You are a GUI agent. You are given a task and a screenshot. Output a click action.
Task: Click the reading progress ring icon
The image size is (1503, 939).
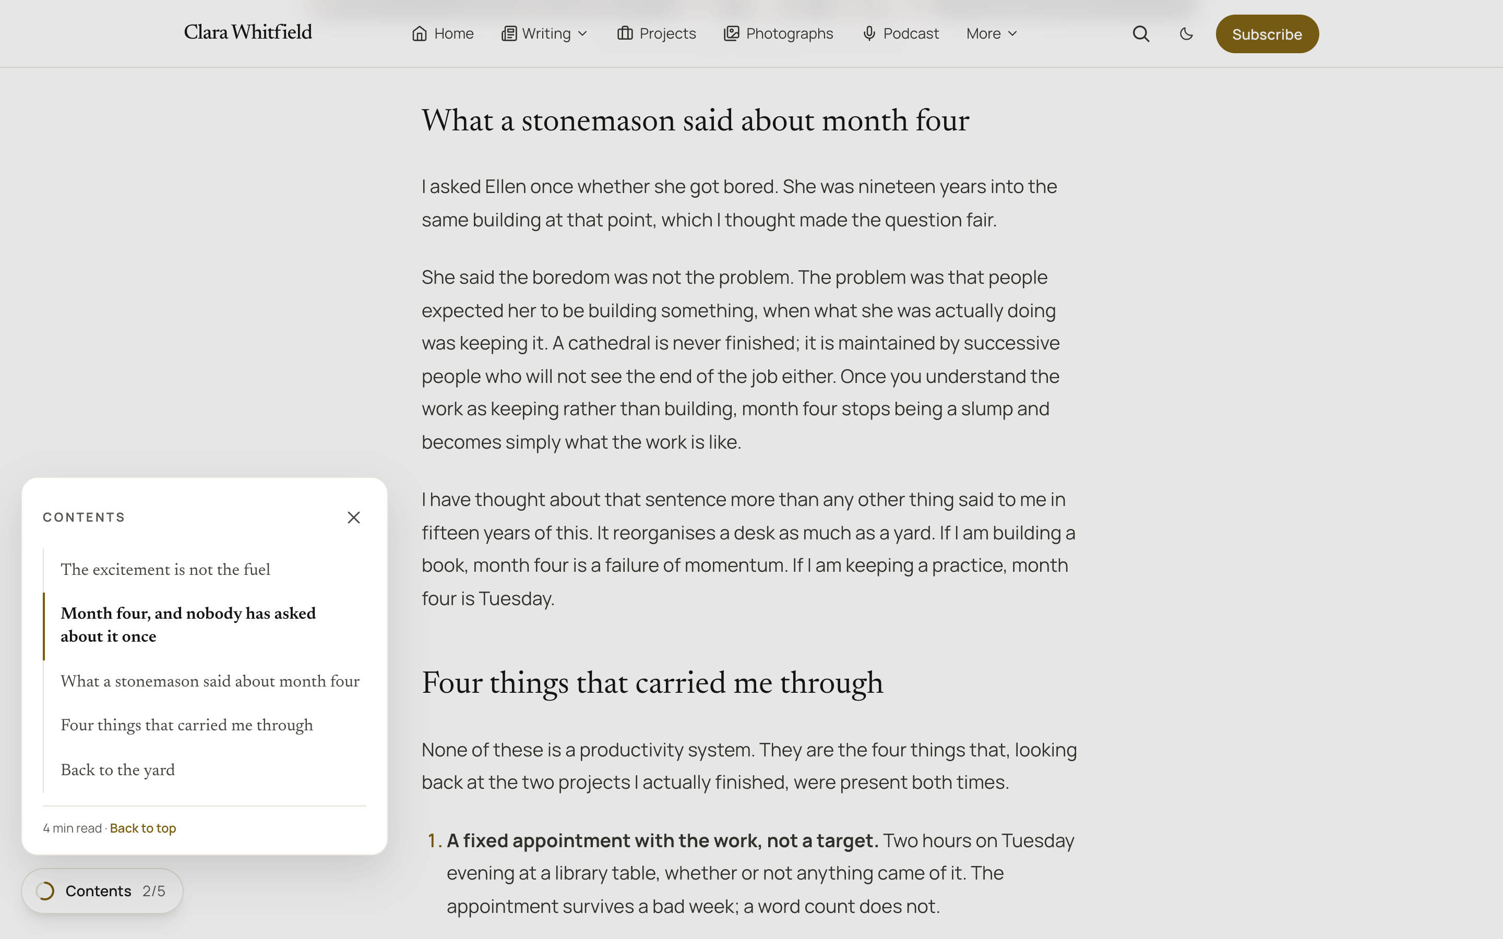pyautogui.click(x=45, y=890)
